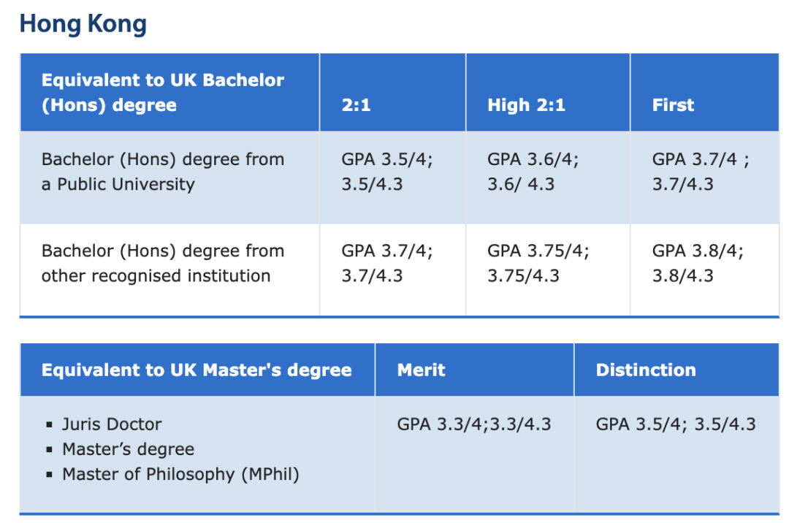Select the Equivalent to UK Master's degree header
Image resolution: width=789 pixels, height=523 pixels.
tap(197, 370)
